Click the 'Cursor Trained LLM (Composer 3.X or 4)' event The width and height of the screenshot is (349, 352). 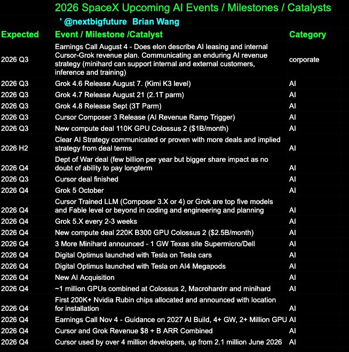[164, 206]
